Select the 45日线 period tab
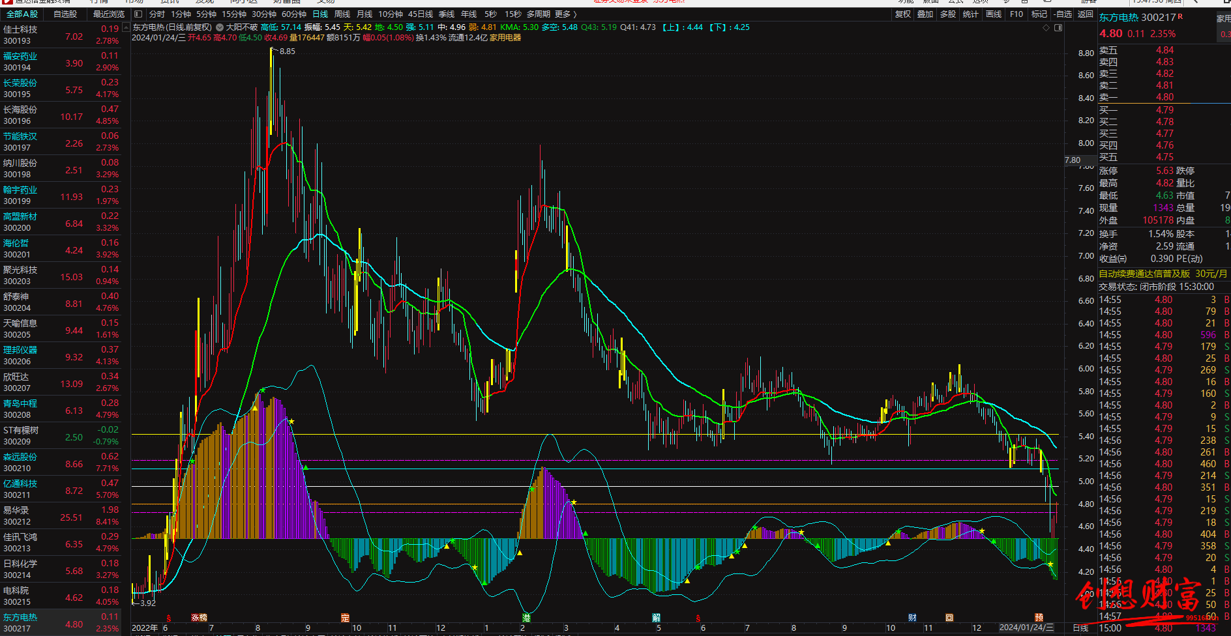1231x636 pixels. (421, 14)
